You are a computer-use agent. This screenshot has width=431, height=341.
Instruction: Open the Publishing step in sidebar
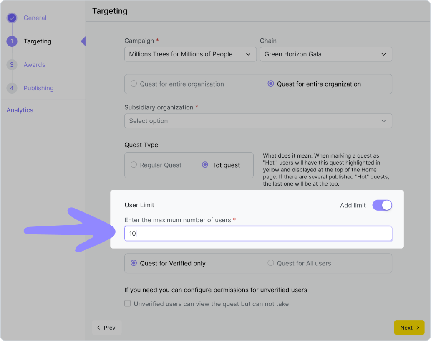[38, 88]
